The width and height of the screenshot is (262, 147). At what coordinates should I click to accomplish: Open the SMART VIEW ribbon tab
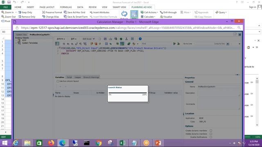(119, 7)
